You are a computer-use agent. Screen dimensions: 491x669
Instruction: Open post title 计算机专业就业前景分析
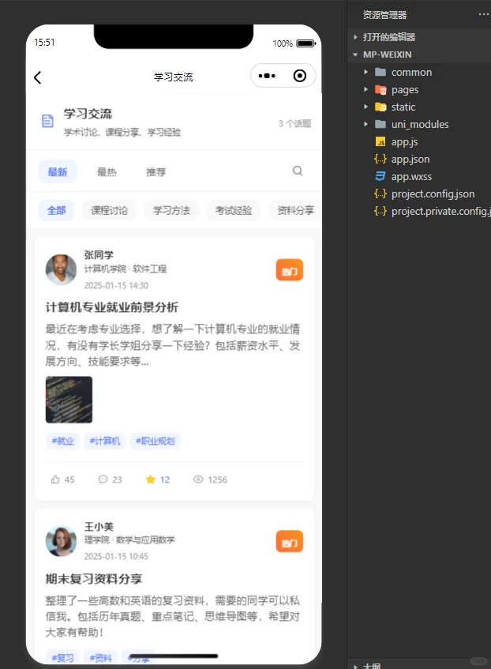tap(112, 307)
